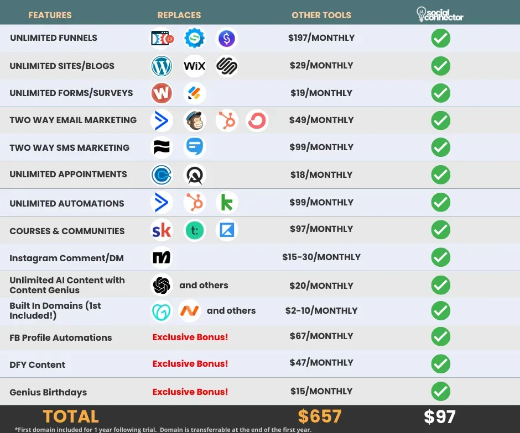Viewport: 520px width, 433px height.
Task: Click the green checkmark for Unlimited Funnels
Action: point(441,39)
